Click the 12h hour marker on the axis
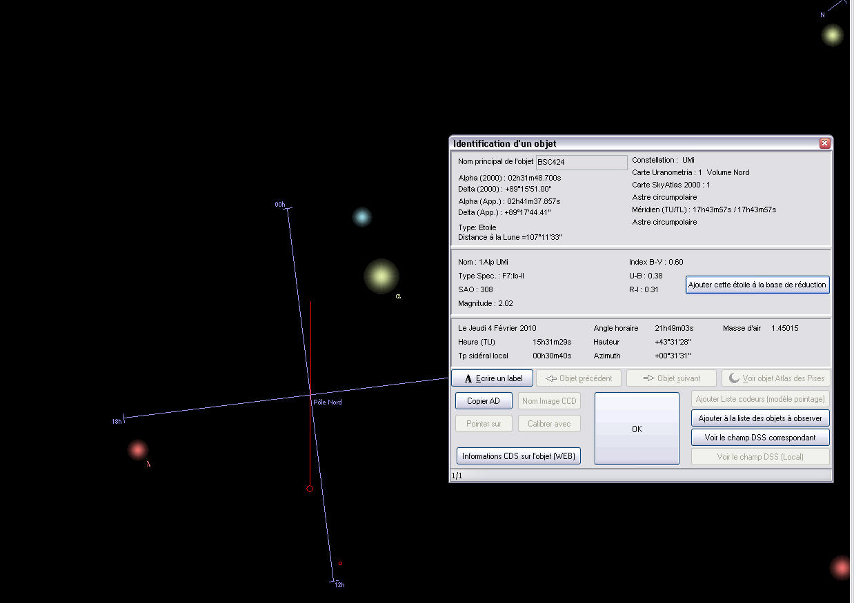Viewport: 854px width, 603px height. click(x=339, y=584)
